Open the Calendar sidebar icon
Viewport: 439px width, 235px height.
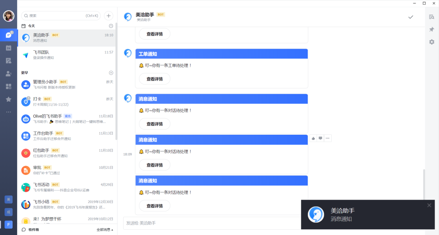pyautogui.click(x=9, y=48)
